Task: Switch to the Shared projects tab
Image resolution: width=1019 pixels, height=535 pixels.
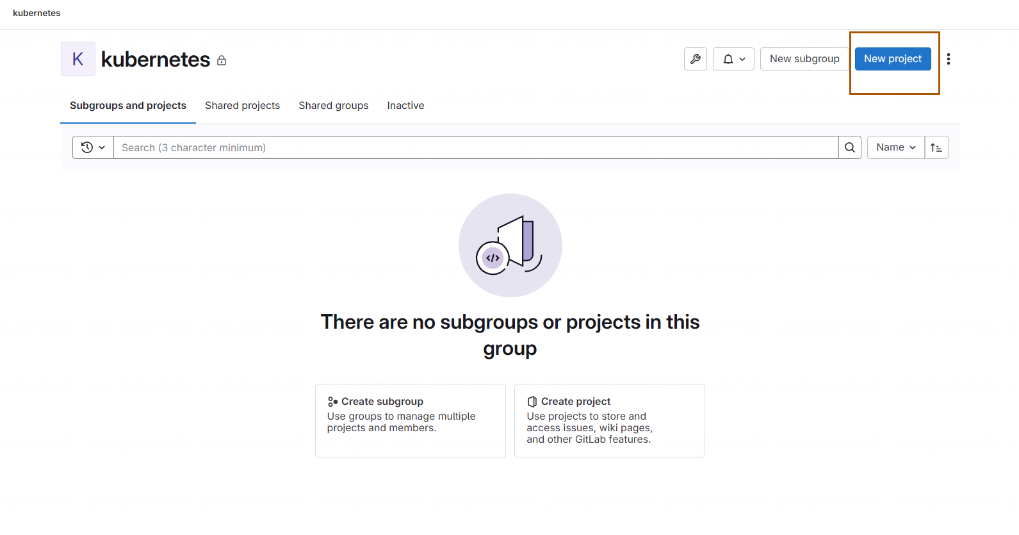Action: click(x=242, y=106)
